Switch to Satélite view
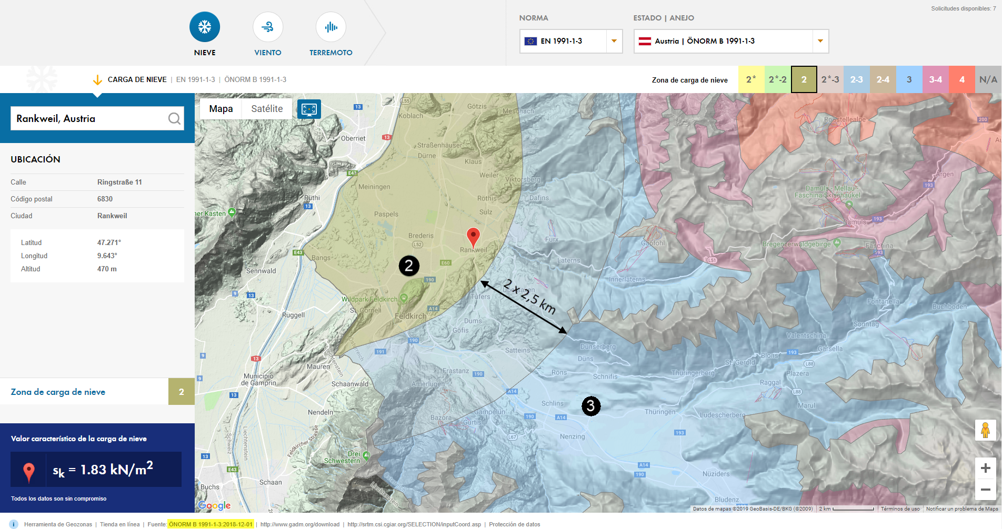 pyautogui.click(x=267, y=109)
